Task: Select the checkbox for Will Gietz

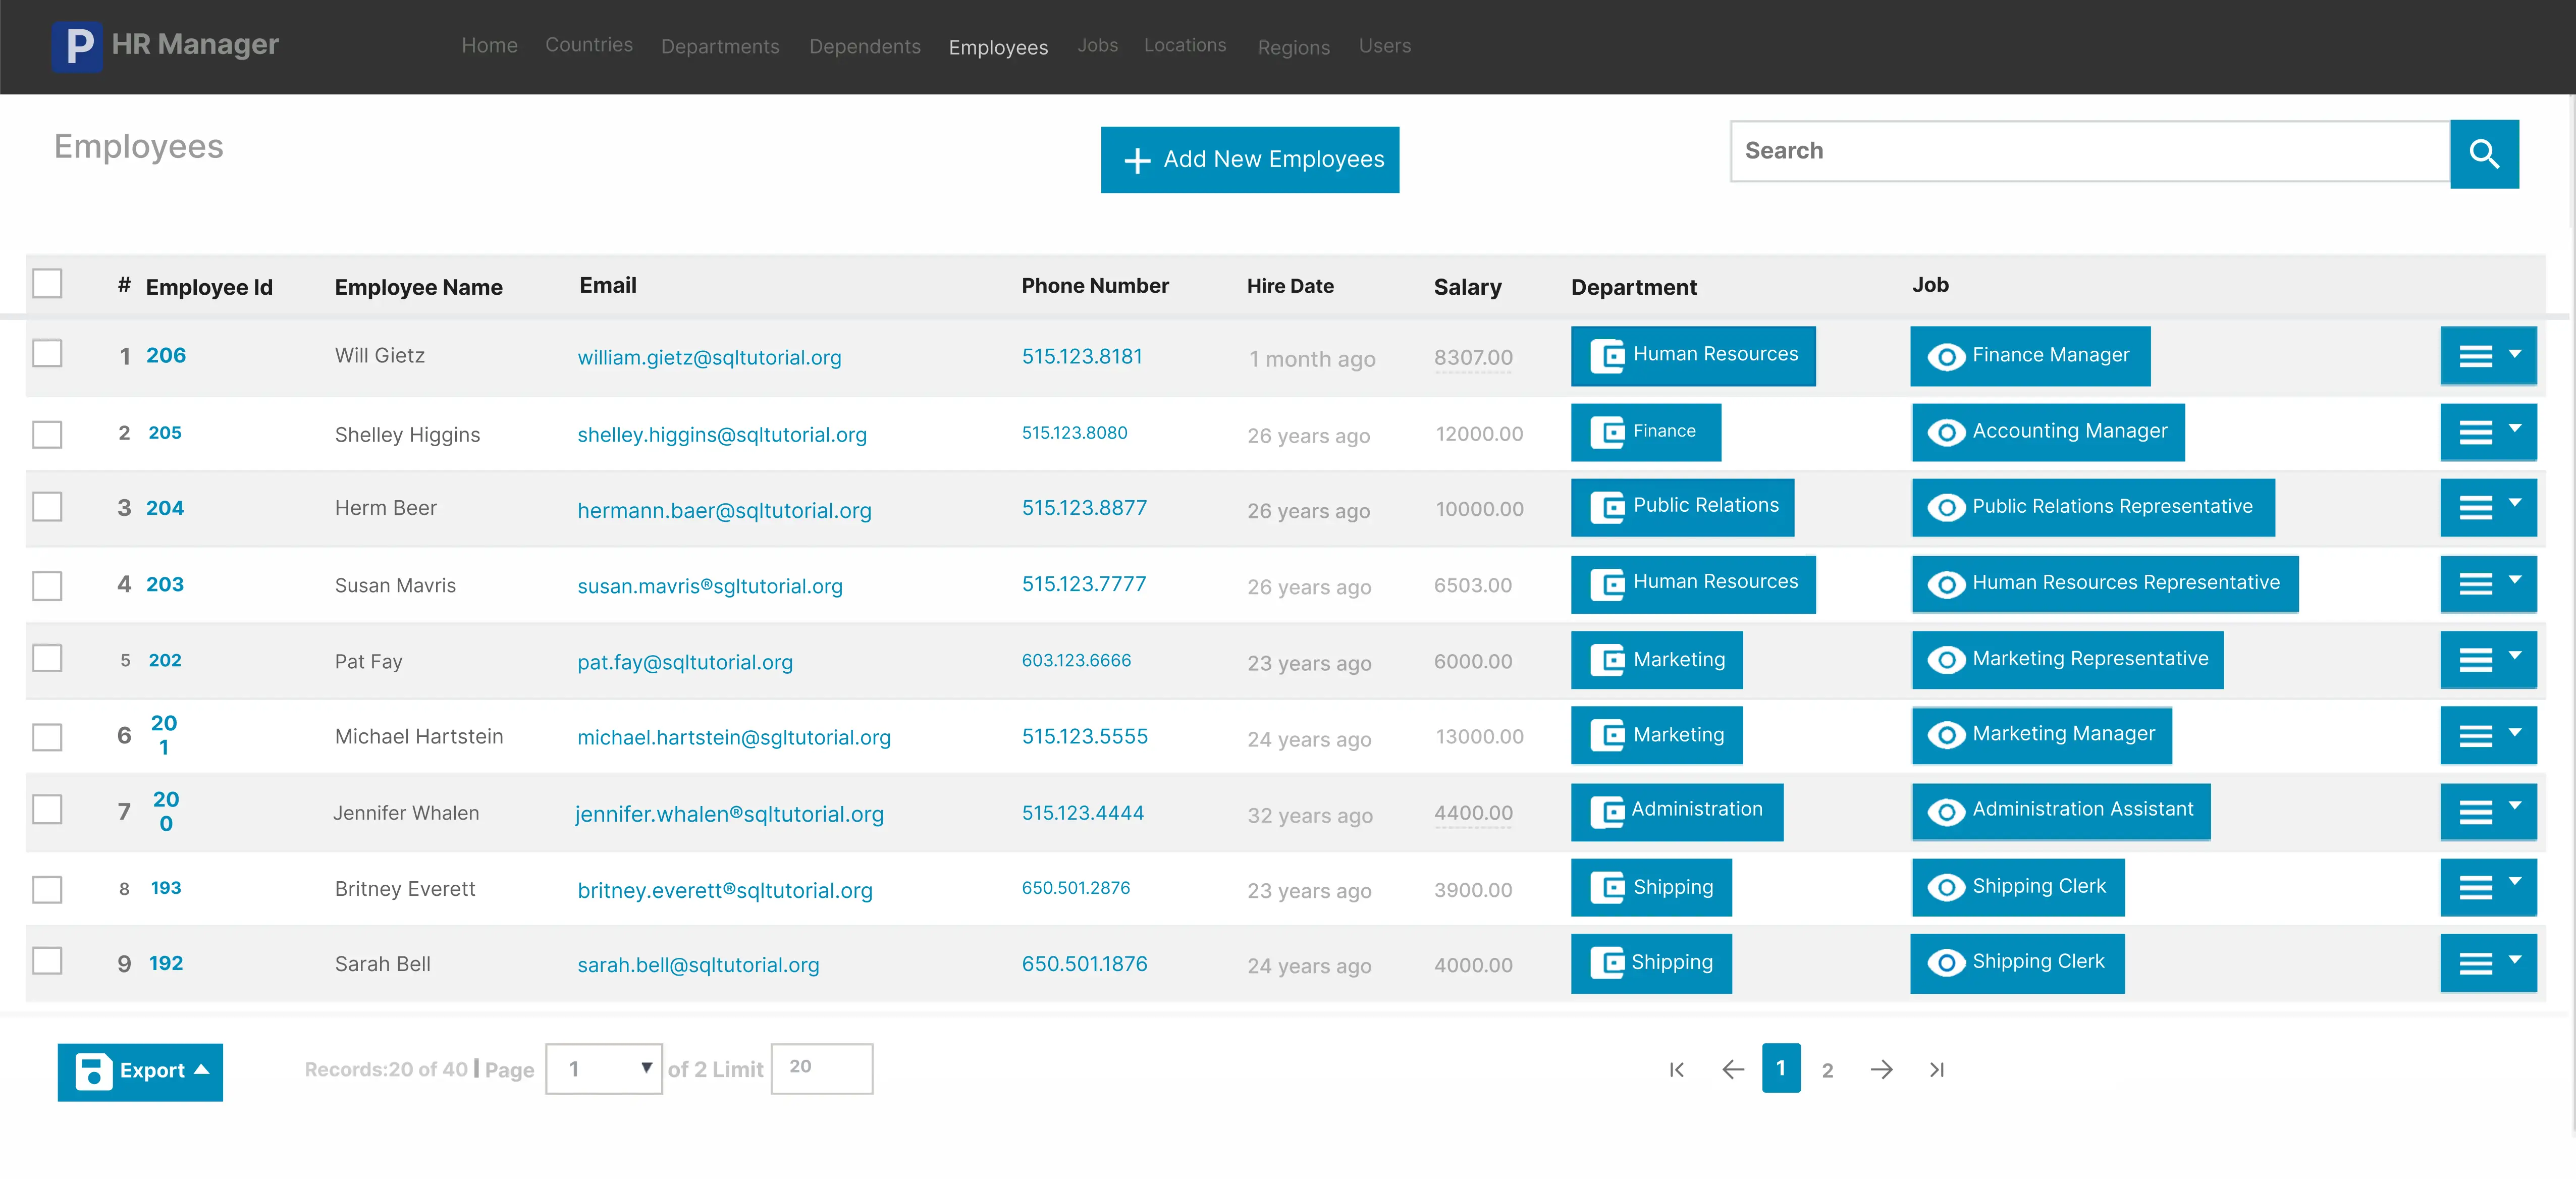Action: [x=47, y=354]
